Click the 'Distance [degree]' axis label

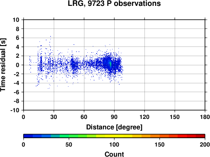point(114,127)
